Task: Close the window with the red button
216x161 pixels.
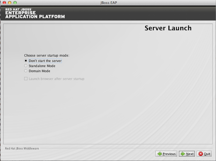Action: point(4,3)
